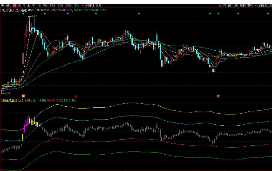Toggle the 叠加 overlay button
Viewport: 272px width, 171px height.
243,6
